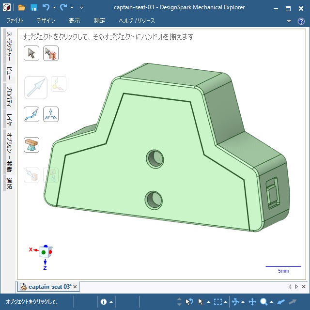The image size is (310, 310).
Task: Expand the info messages arrow in status bar
Action: 111,302
